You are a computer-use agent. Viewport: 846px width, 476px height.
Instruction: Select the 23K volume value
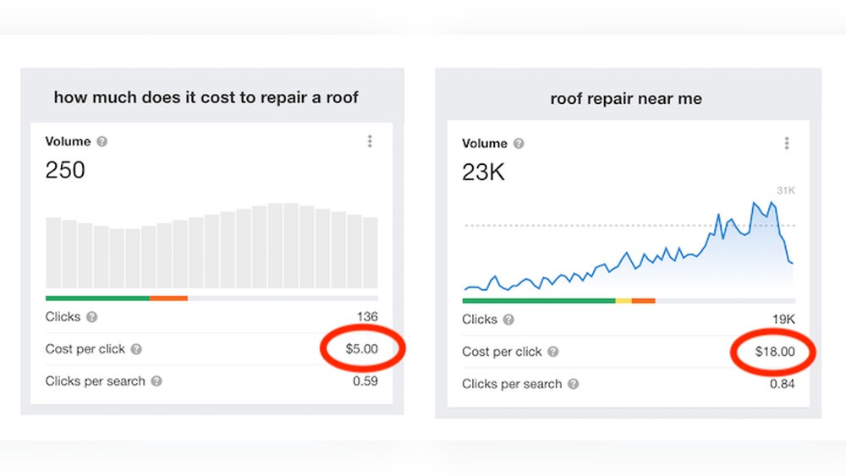point(483,172)
